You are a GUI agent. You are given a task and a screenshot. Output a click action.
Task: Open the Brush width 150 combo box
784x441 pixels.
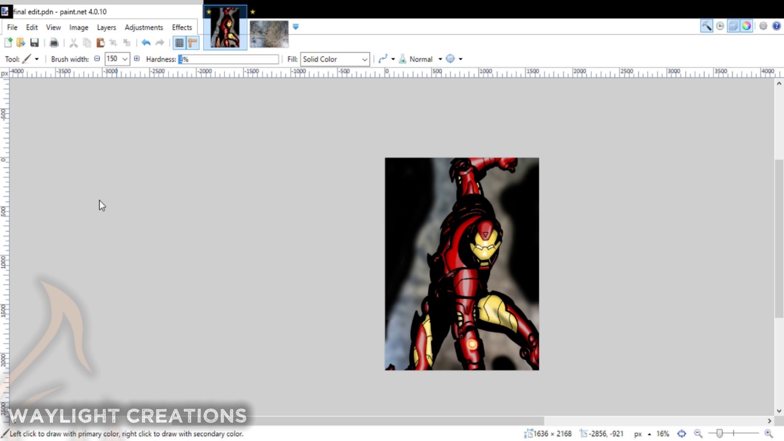(117, 59)
